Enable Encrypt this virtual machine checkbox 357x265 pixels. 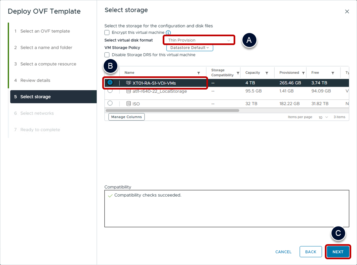(x=107, y=33)
